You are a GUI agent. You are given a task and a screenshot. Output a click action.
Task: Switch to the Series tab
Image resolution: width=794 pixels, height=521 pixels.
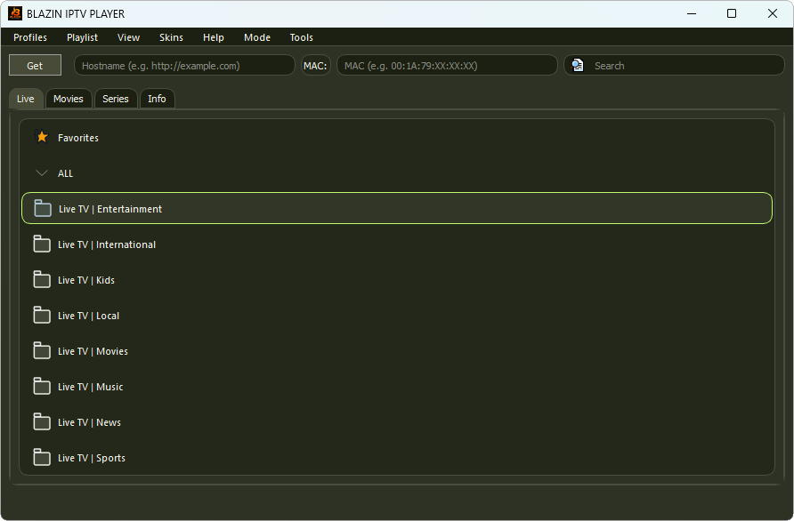tap(116, 99)
